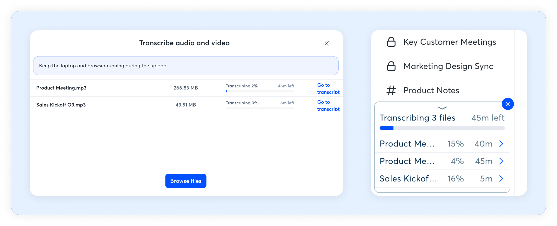Screen dimensions: 557x226
Task: Click the hash icon beside Product Notes
Action: (x=391, y=91)
